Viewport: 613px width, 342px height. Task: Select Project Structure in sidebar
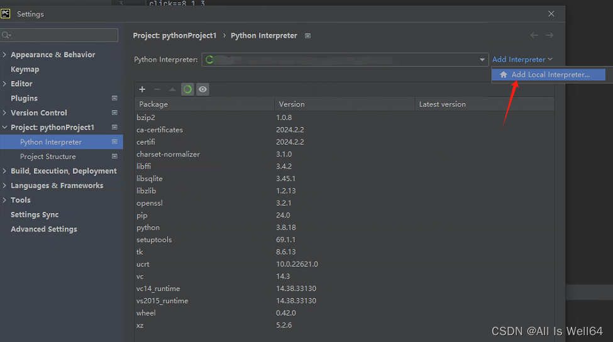pos(62,157)
